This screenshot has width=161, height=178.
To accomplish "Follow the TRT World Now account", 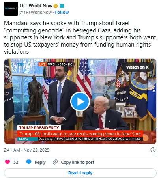I will 62,12.
